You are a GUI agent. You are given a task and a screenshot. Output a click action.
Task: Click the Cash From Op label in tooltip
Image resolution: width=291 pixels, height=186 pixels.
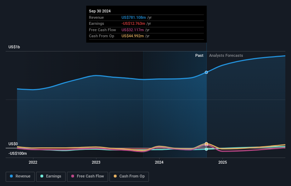coord(101,36)
